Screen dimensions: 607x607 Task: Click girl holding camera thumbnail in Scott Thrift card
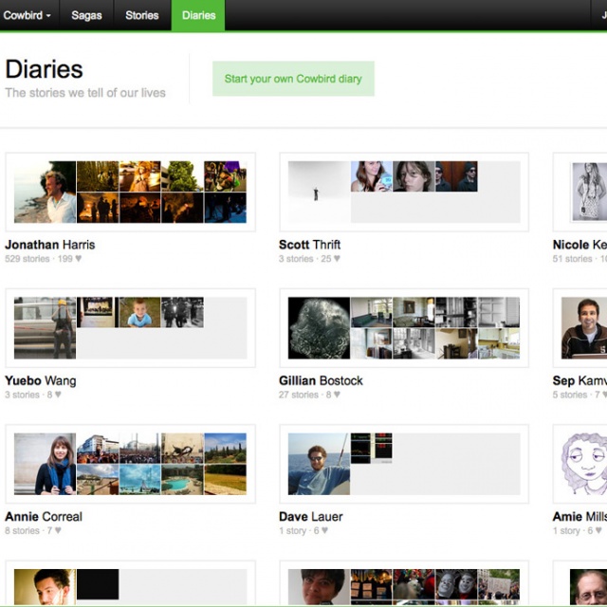[x=371, y=176]
